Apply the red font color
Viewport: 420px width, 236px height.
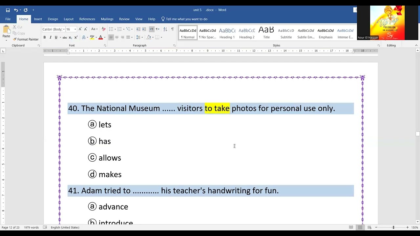101,37
